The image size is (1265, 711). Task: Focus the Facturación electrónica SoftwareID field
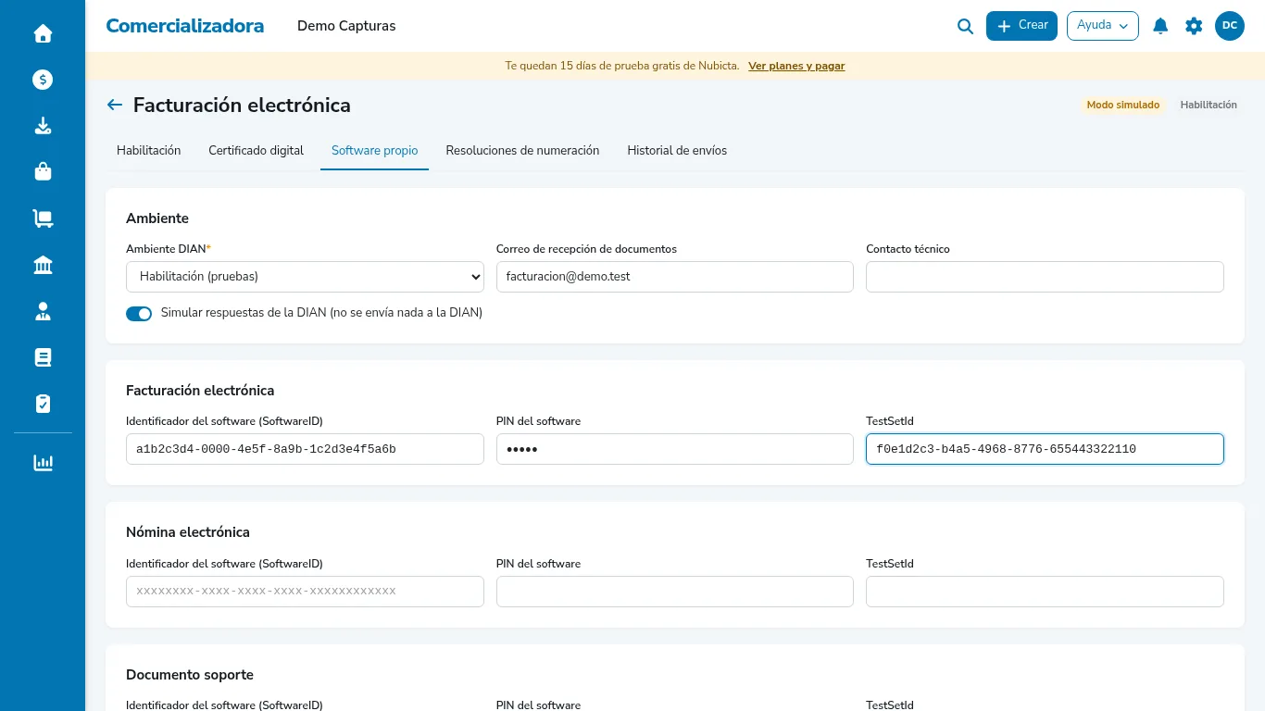[305, 449]
